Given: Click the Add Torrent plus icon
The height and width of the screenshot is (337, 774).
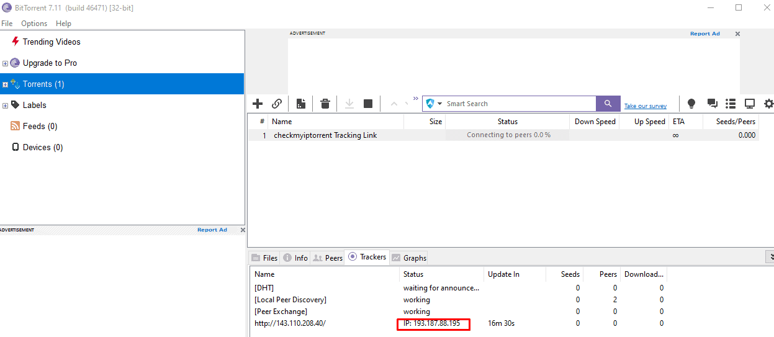Looking at the screenshot, I should [x=258, y=104].
